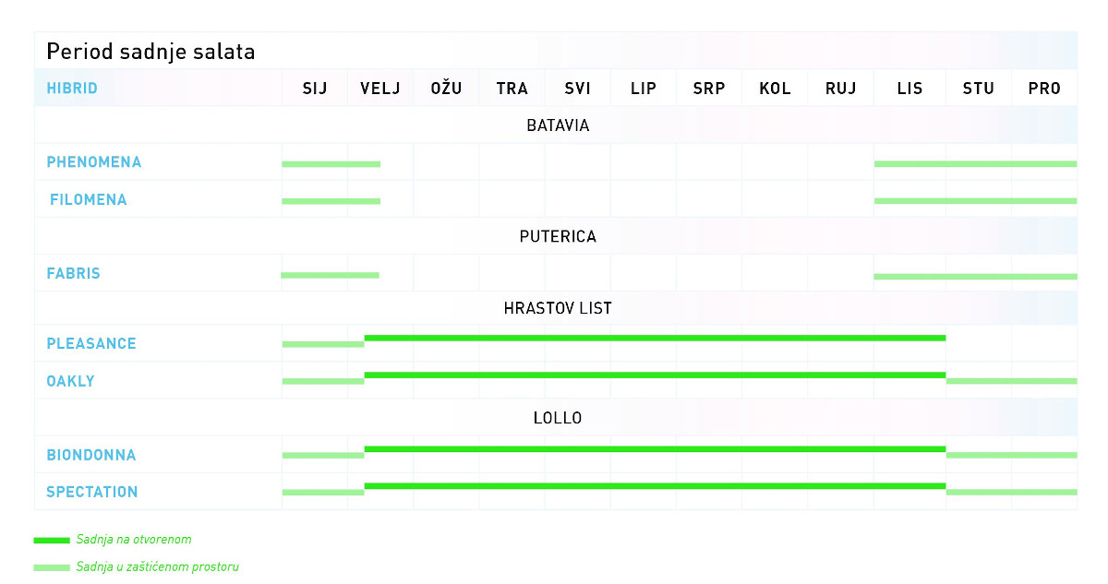
Task: Open the PLEASANCE hybrid entry
Action: tap(91, 343)
